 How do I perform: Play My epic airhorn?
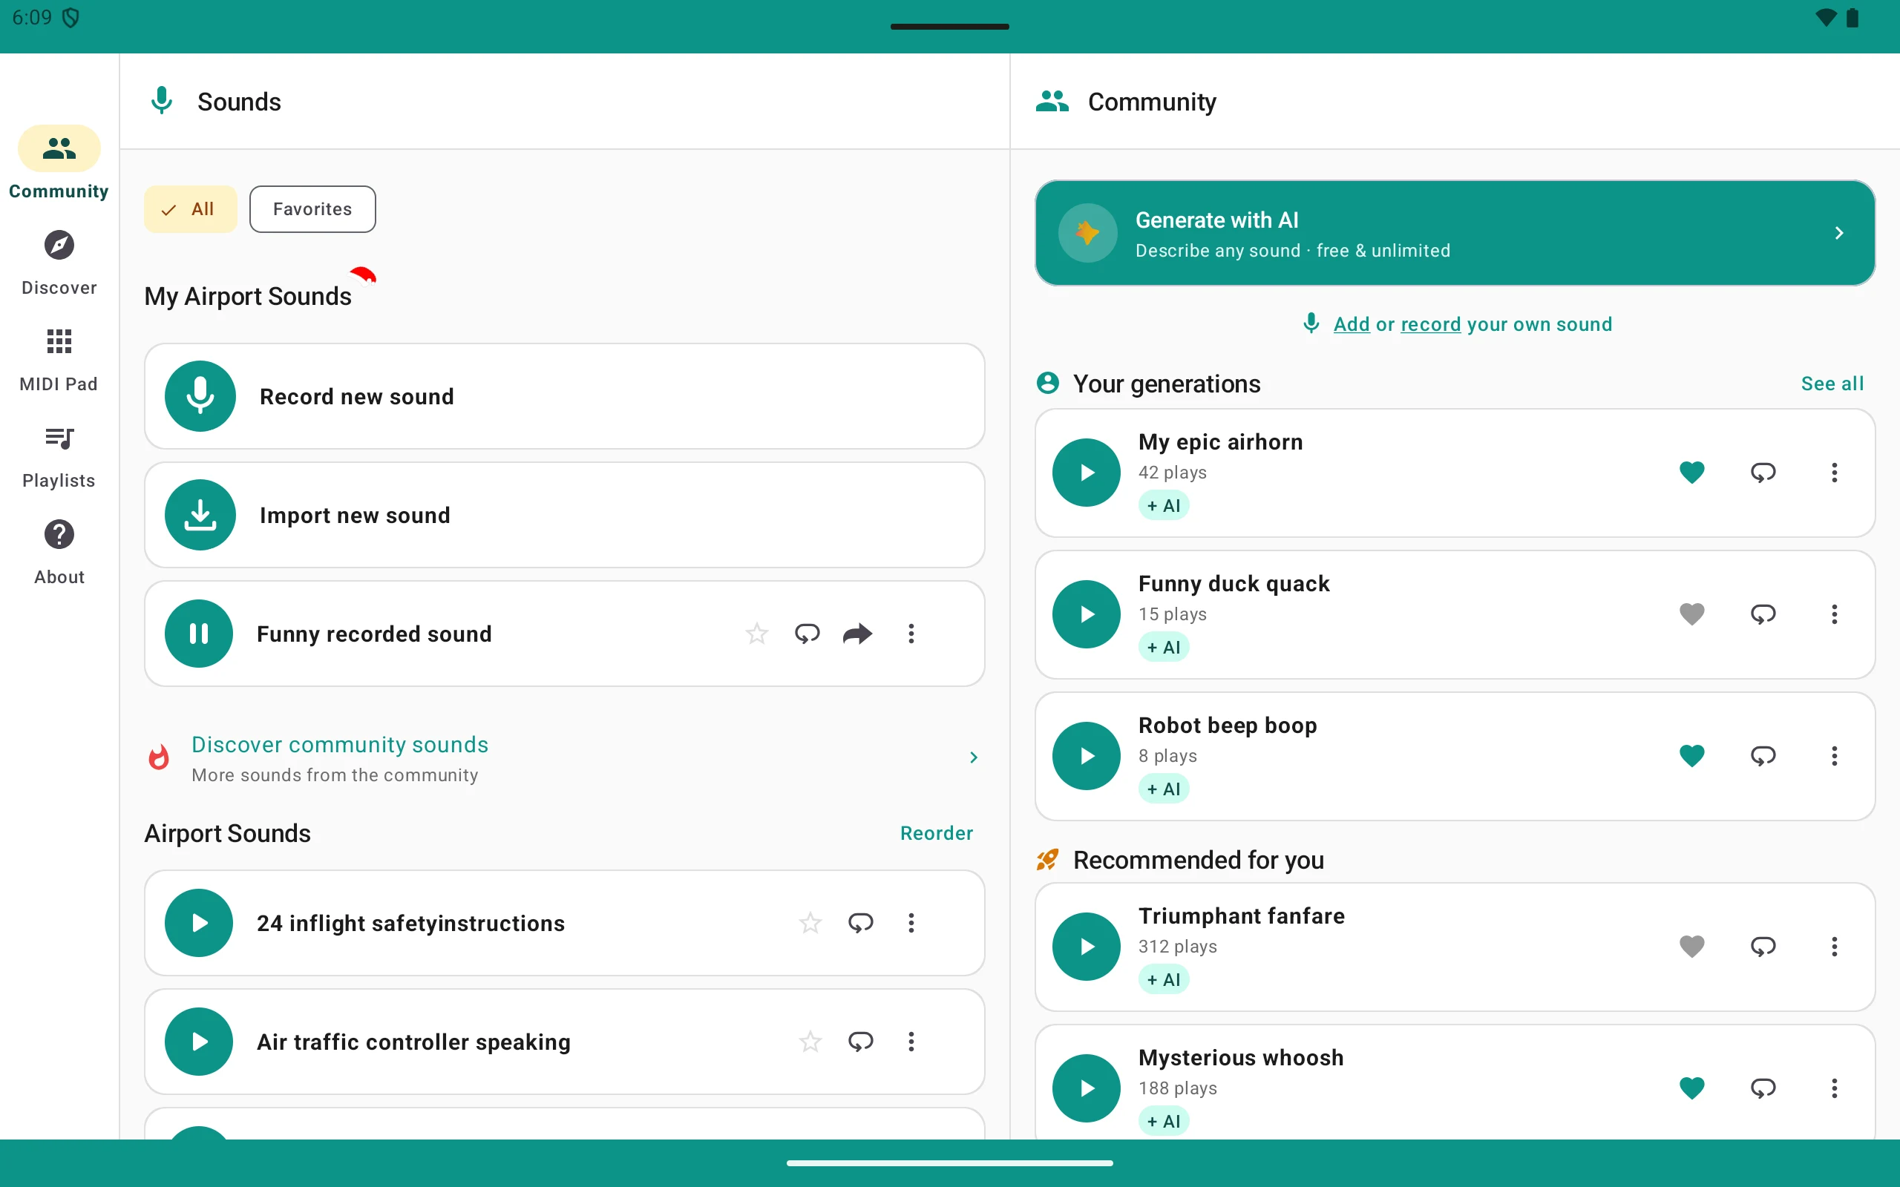pyautogui.click(x=1087, y=473)
